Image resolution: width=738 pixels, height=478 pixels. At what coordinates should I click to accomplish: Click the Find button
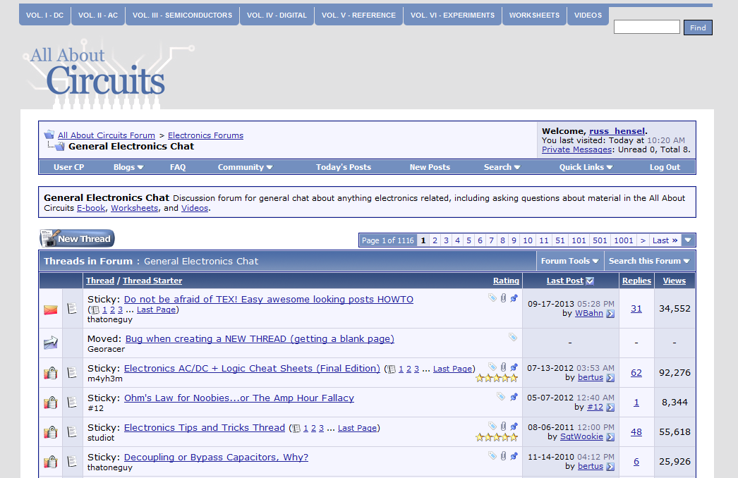[x=698, y=27]
